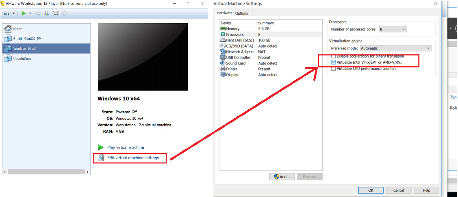
Task: Open the Player menu dropdown
Action: 8,13
